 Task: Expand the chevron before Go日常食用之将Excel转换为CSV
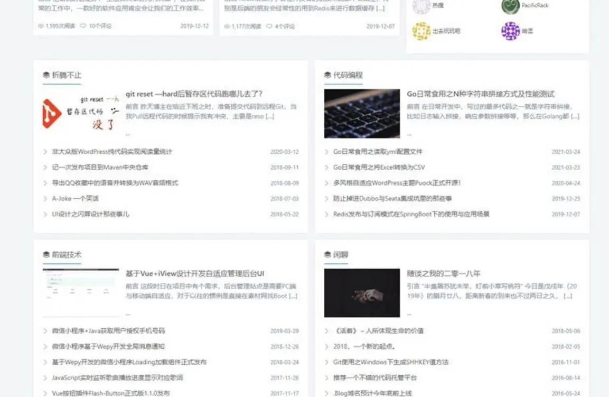326,167
